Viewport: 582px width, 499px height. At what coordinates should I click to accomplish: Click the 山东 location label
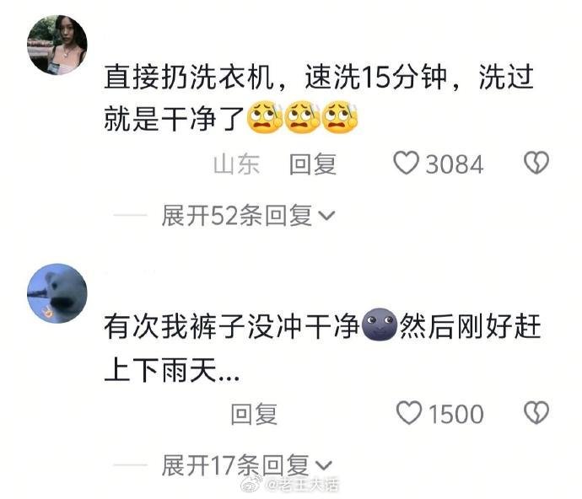click(x=236, y=164)
